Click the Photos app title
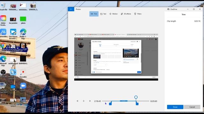 (78, 9)
